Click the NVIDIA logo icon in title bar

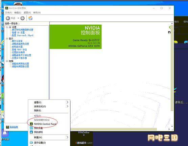pos(7,8)
